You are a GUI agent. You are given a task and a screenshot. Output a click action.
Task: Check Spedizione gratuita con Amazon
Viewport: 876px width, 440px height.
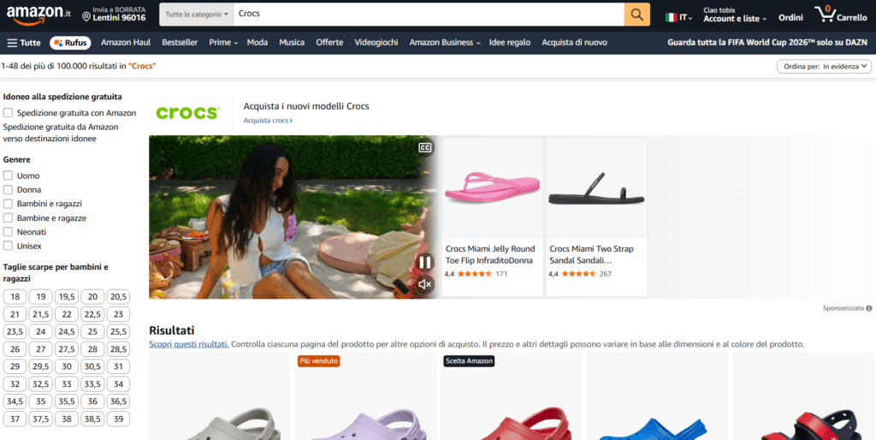pos(8,113)
